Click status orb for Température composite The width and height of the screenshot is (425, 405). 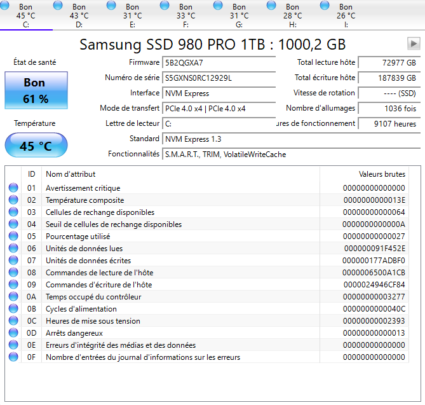coord(13,200)
